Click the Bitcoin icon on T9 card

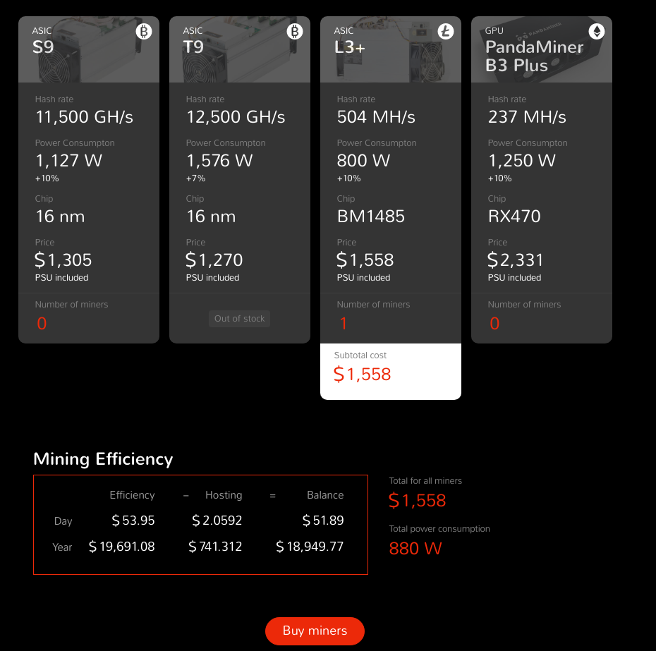click(295, 32)
